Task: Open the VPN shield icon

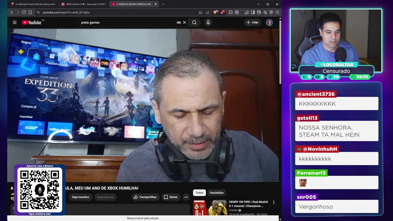Action: (271, 12)
